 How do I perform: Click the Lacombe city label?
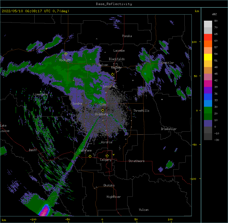coord(119,51)
